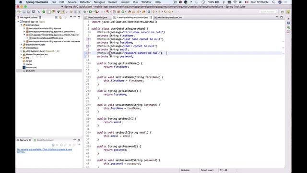Switch to the mobile-app-ws/pom.xml editor tab
The height and width of the screenshot is (173, 307).
pyautogui.click(x=169, y=17)
